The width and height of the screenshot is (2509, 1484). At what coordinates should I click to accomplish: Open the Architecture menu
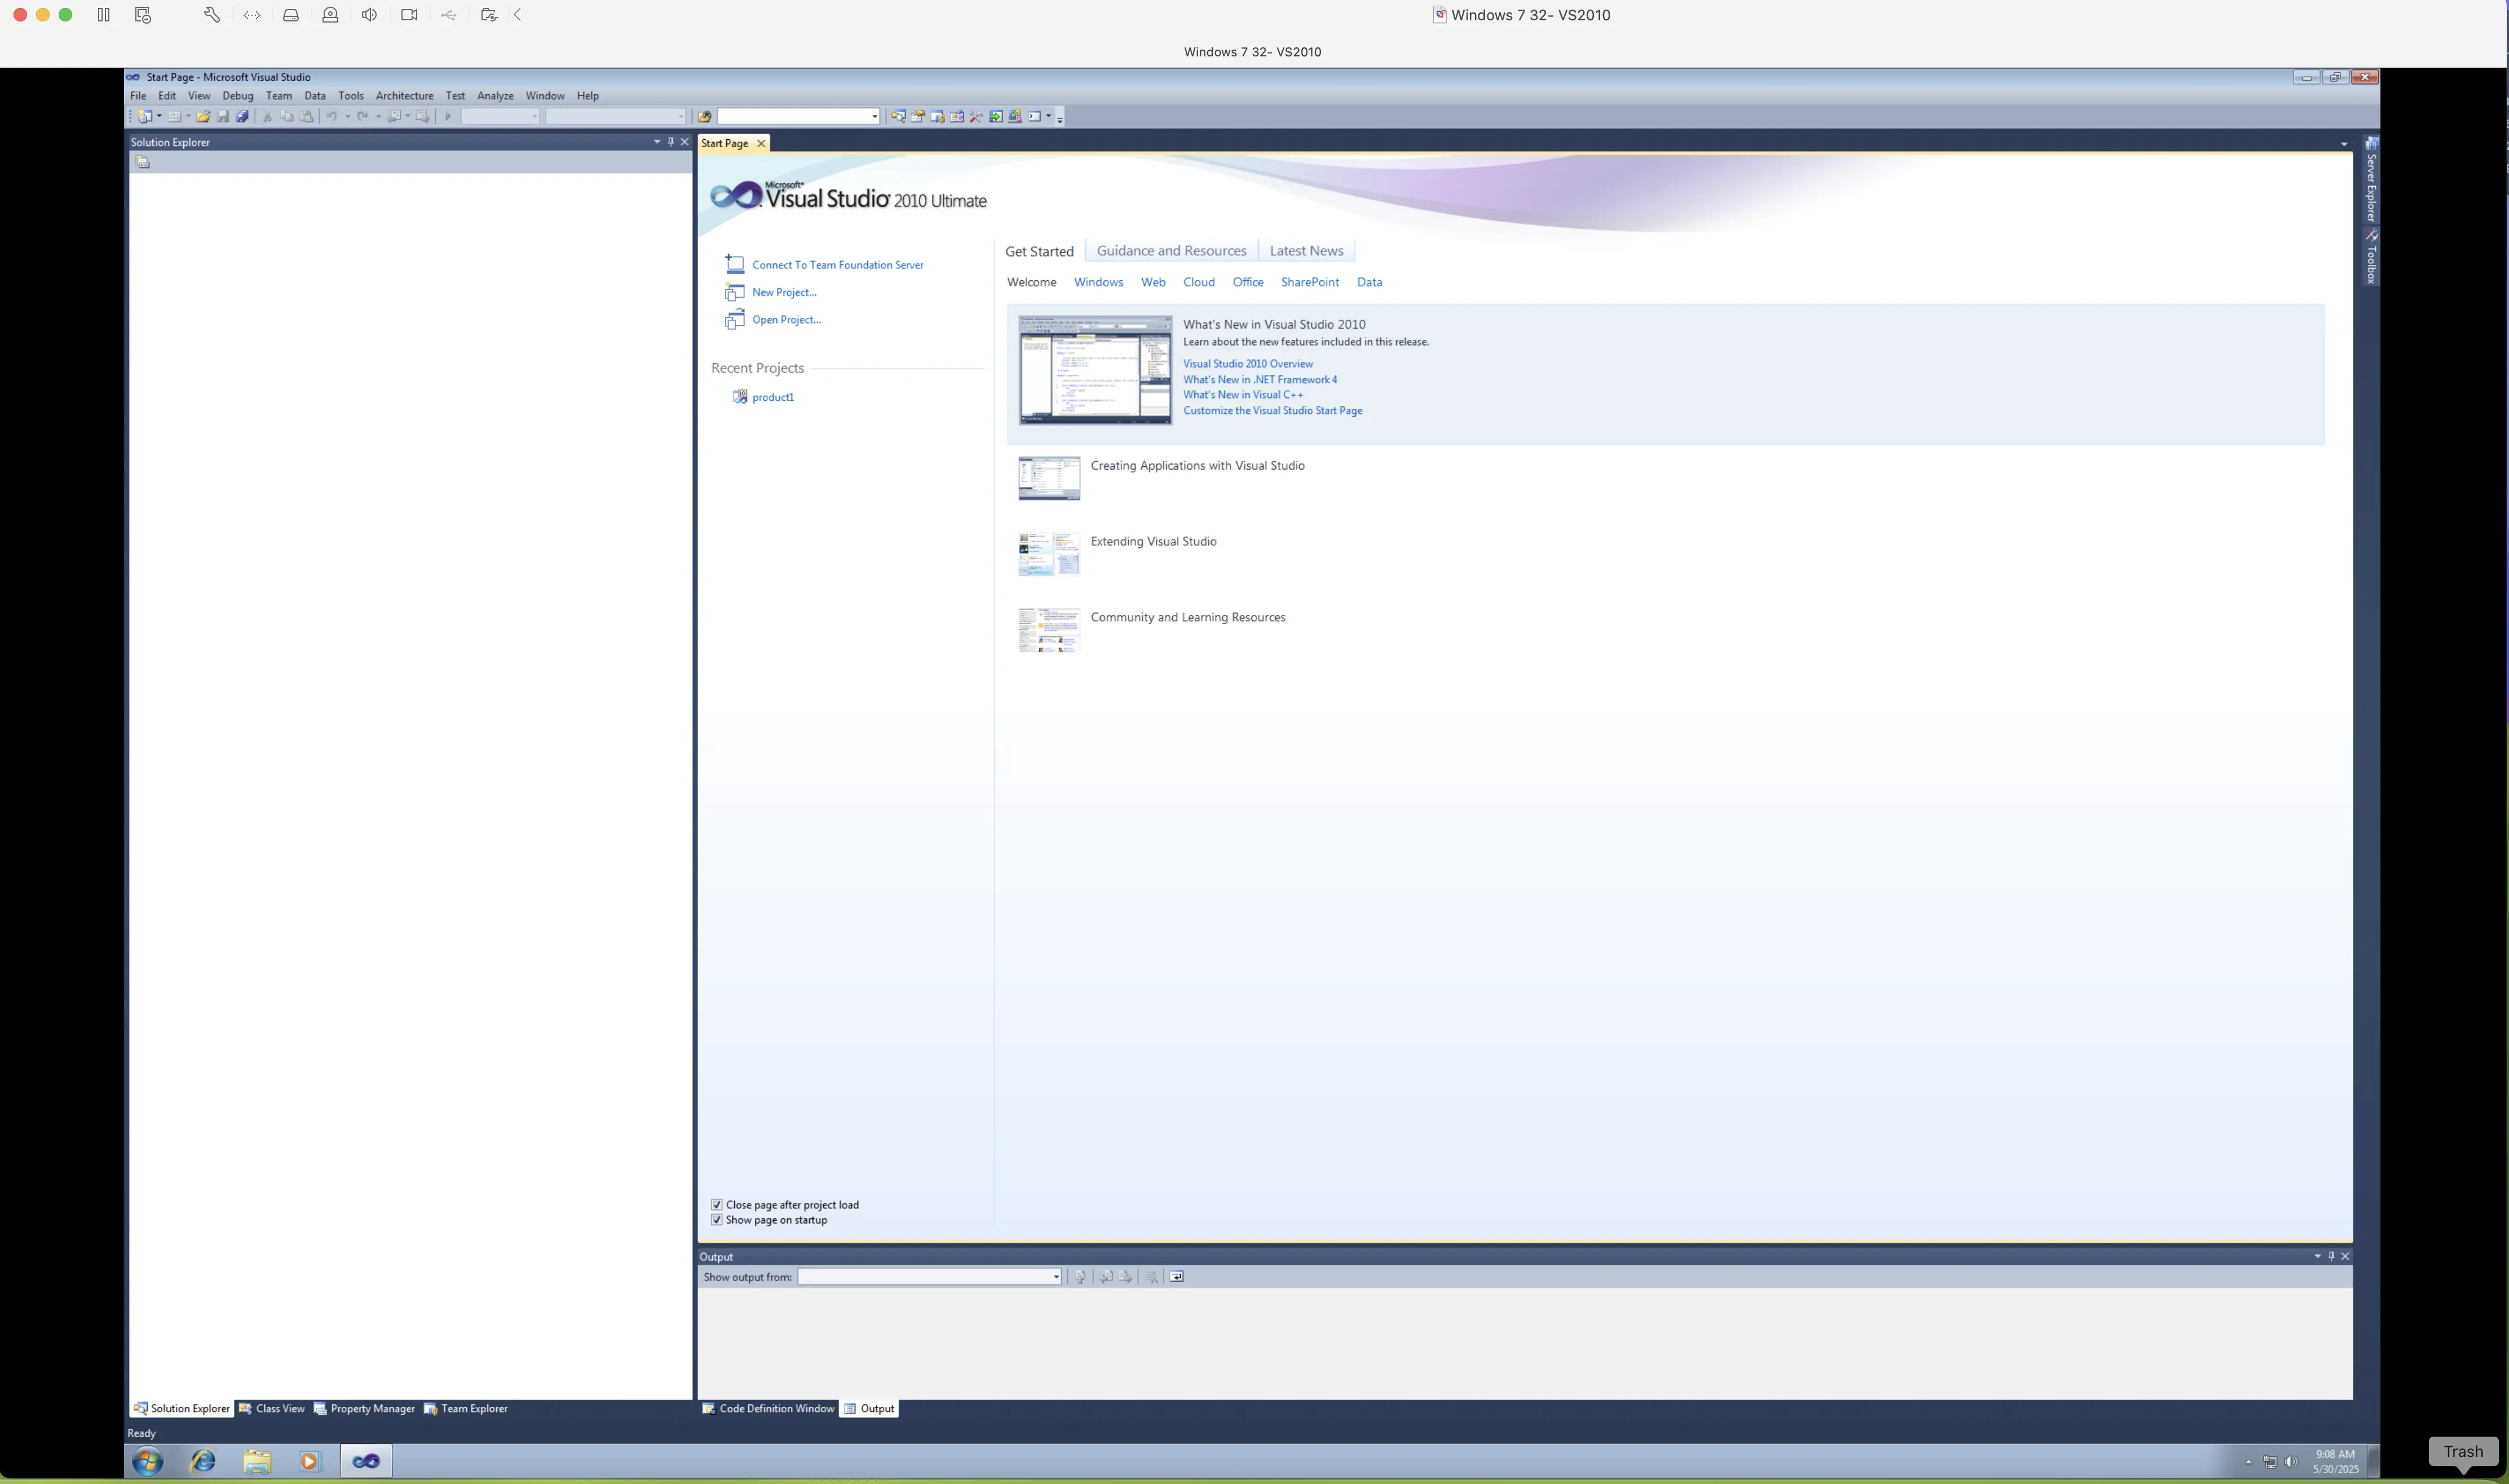(x=405, y=96)
